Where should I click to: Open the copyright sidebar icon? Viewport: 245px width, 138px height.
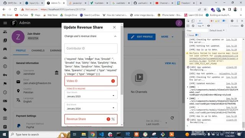[5, 66]
